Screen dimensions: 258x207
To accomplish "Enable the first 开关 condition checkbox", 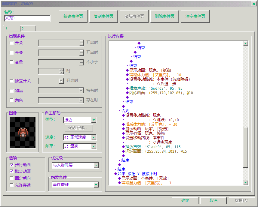I will click(x=11, y=43).
